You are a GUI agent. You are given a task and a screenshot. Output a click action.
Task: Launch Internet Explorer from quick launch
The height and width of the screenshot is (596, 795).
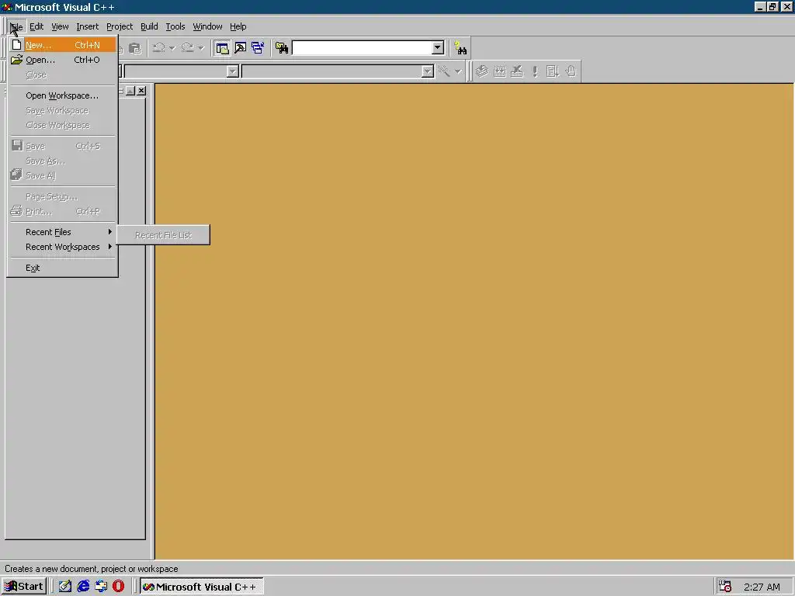click(83, 587)
